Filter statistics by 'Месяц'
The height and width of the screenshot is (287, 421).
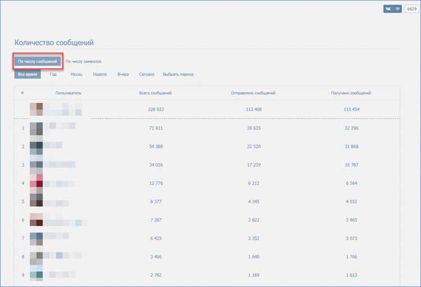click(76, 75)
